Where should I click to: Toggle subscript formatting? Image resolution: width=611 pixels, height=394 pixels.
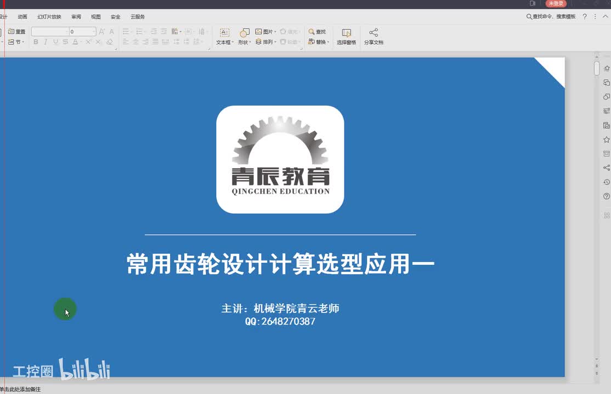[99, 42]
